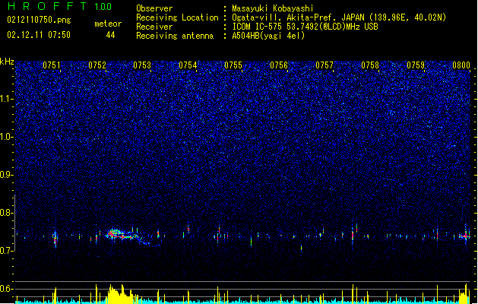Click the meteor label
Screen dimensions: 478x304
tap(108, 24)
